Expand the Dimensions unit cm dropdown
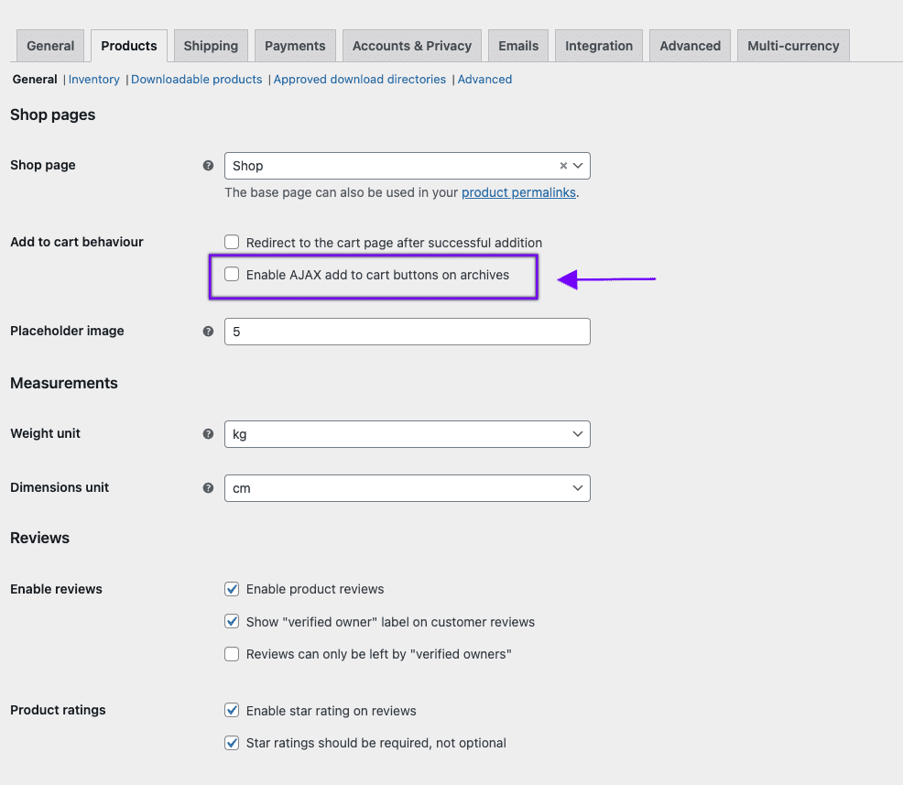Image resolution: width=903 pixels, height=785 pixels. point(407,488)
